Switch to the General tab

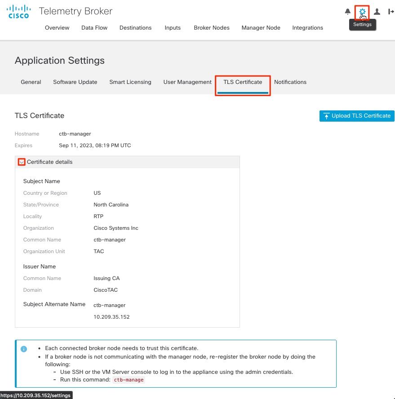tap(31, 82)
